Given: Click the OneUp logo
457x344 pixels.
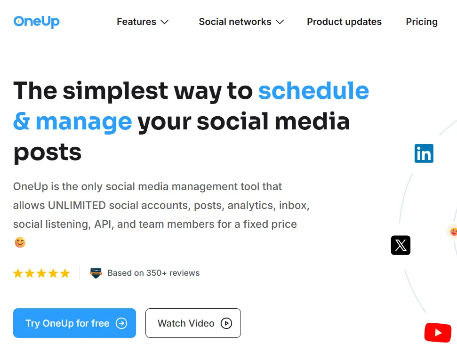Looking at the screenshot, I should click(x=36, y=21).
